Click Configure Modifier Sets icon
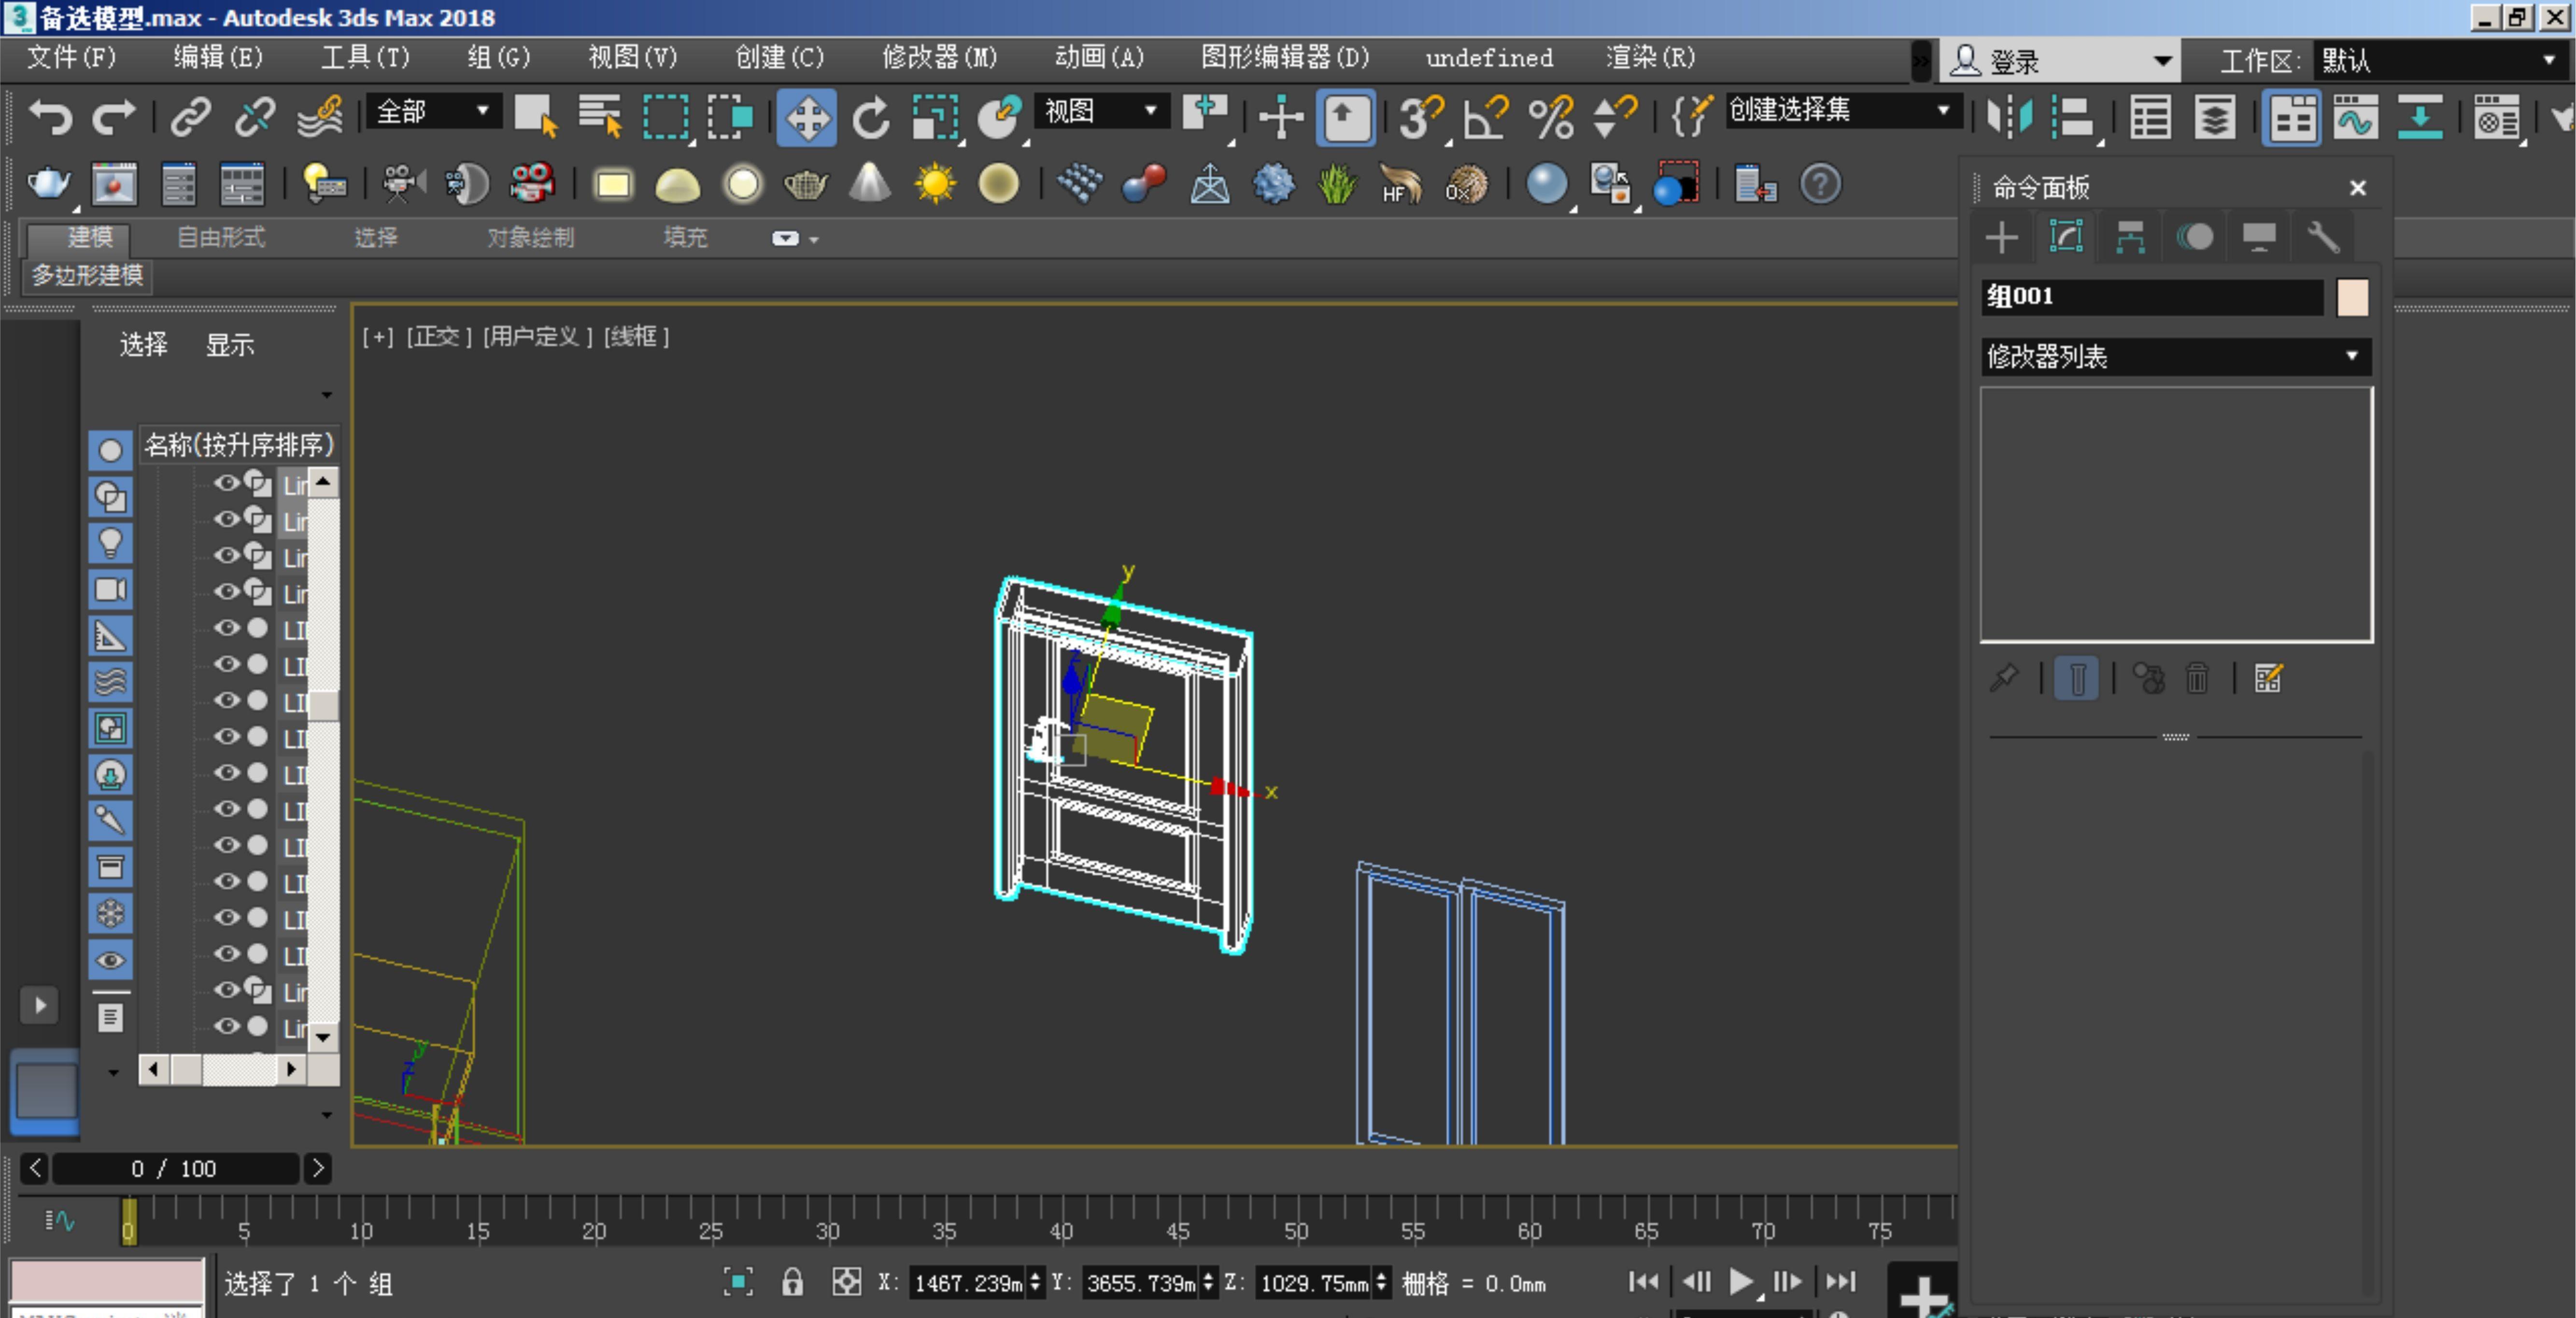The height and width of the screenshot is (1318, 2576). tap(2268, 679)
